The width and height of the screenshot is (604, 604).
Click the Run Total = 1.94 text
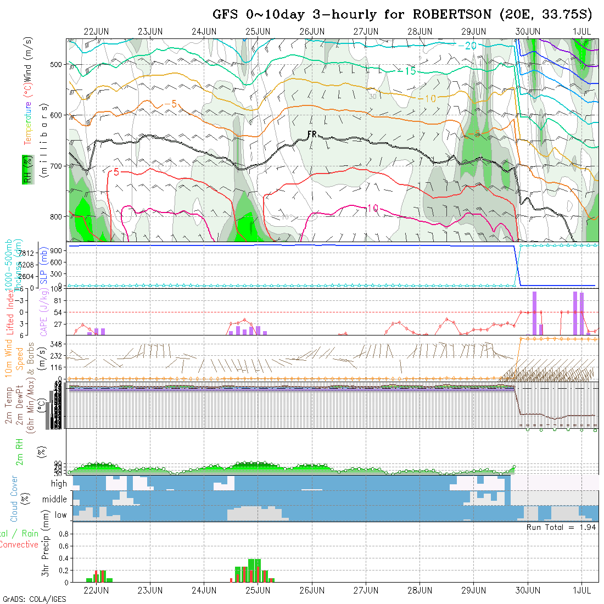pyautogui.click(x=561, y=527)
